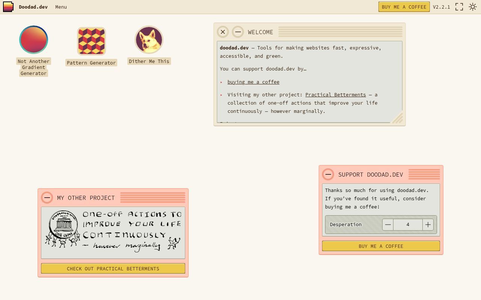Click the Desperation number field
481x300 pixels.
[x=408, y=225]
